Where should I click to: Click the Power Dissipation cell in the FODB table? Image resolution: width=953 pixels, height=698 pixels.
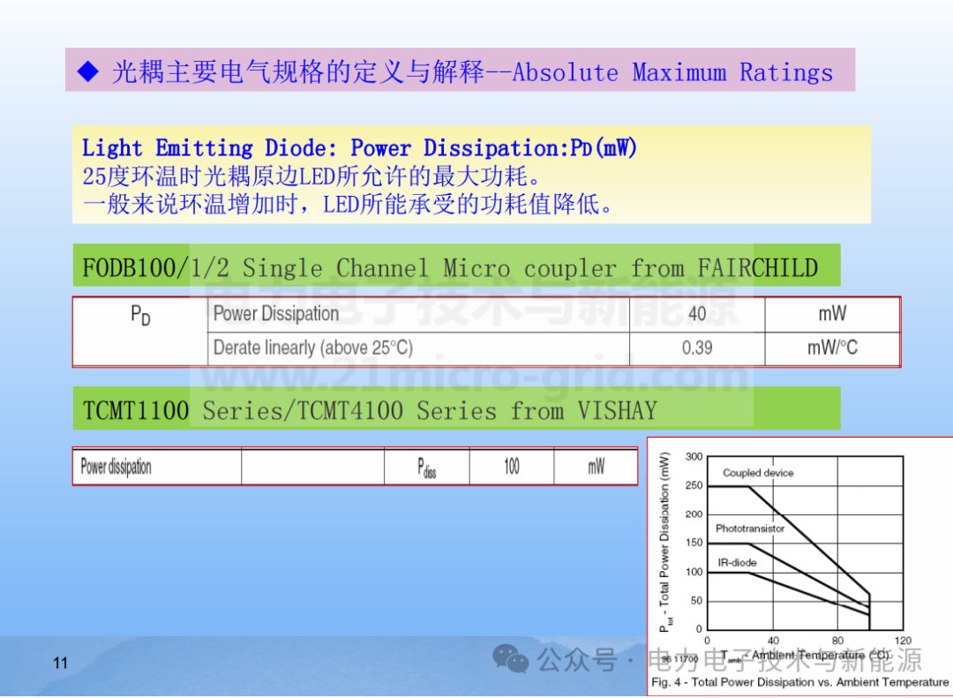(x=274, y=314)
